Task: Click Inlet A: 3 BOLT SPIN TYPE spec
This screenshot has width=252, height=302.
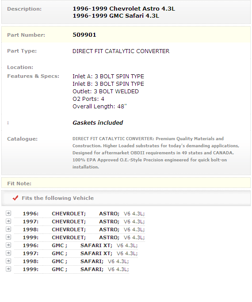Action: coord(108,76)
